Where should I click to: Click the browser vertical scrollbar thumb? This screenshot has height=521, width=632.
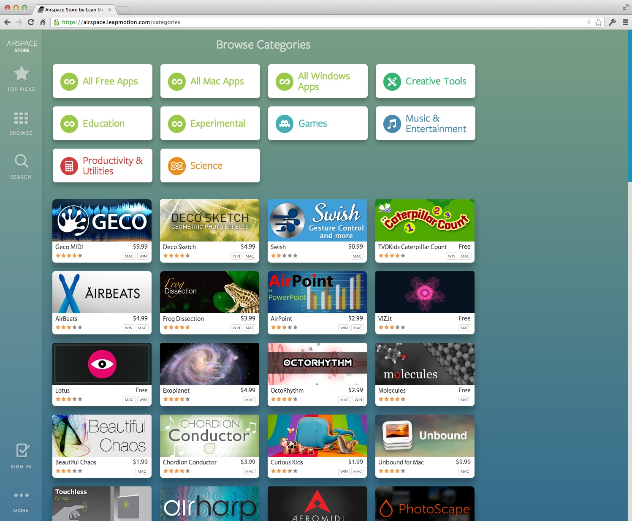point(630,106)
